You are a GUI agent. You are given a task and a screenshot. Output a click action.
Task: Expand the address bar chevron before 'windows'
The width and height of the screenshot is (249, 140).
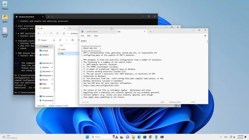click(x=68, y=33)
